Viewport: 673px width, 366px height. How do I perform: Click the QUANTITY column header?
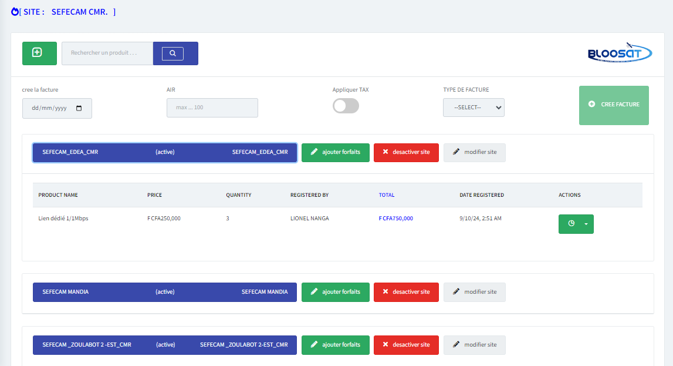coord(239,195)
